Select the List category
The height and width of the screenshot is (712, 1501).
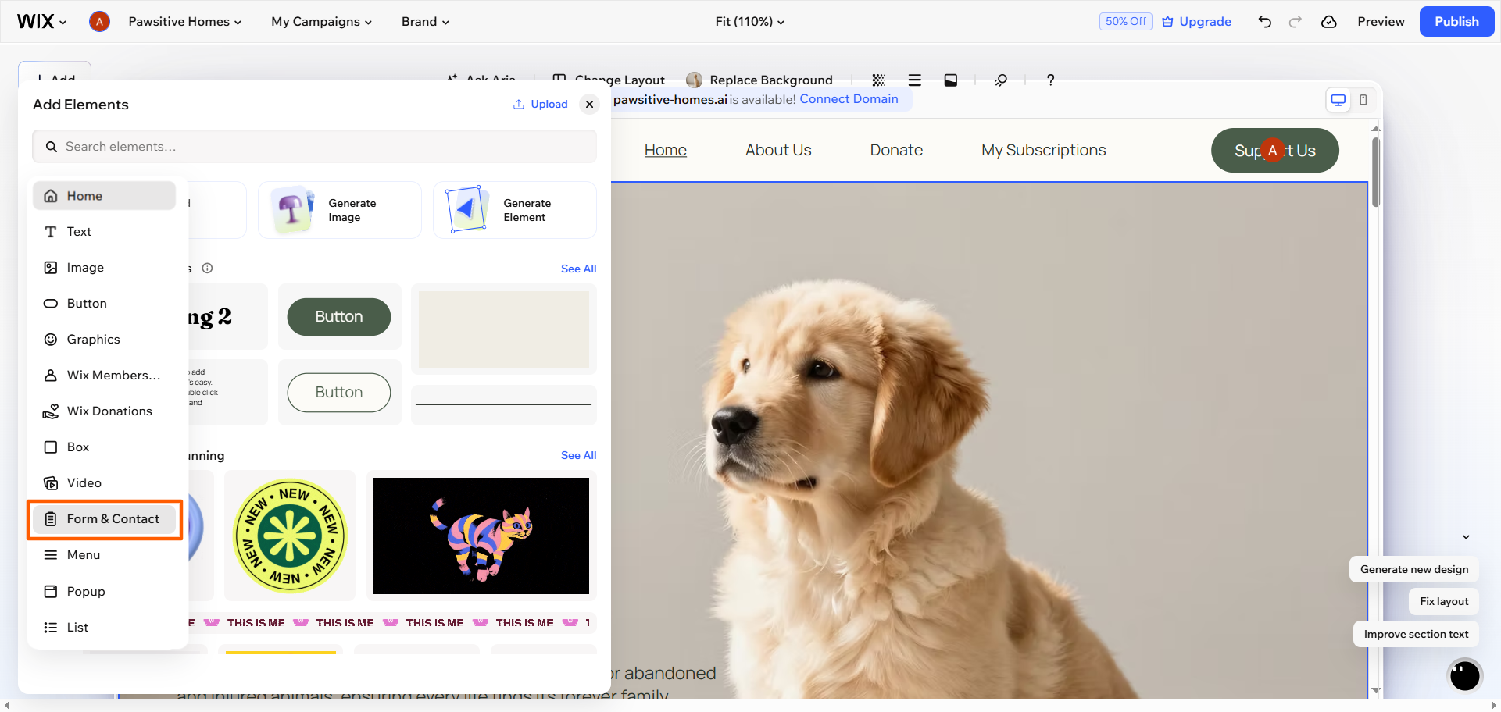coord(104,628)
